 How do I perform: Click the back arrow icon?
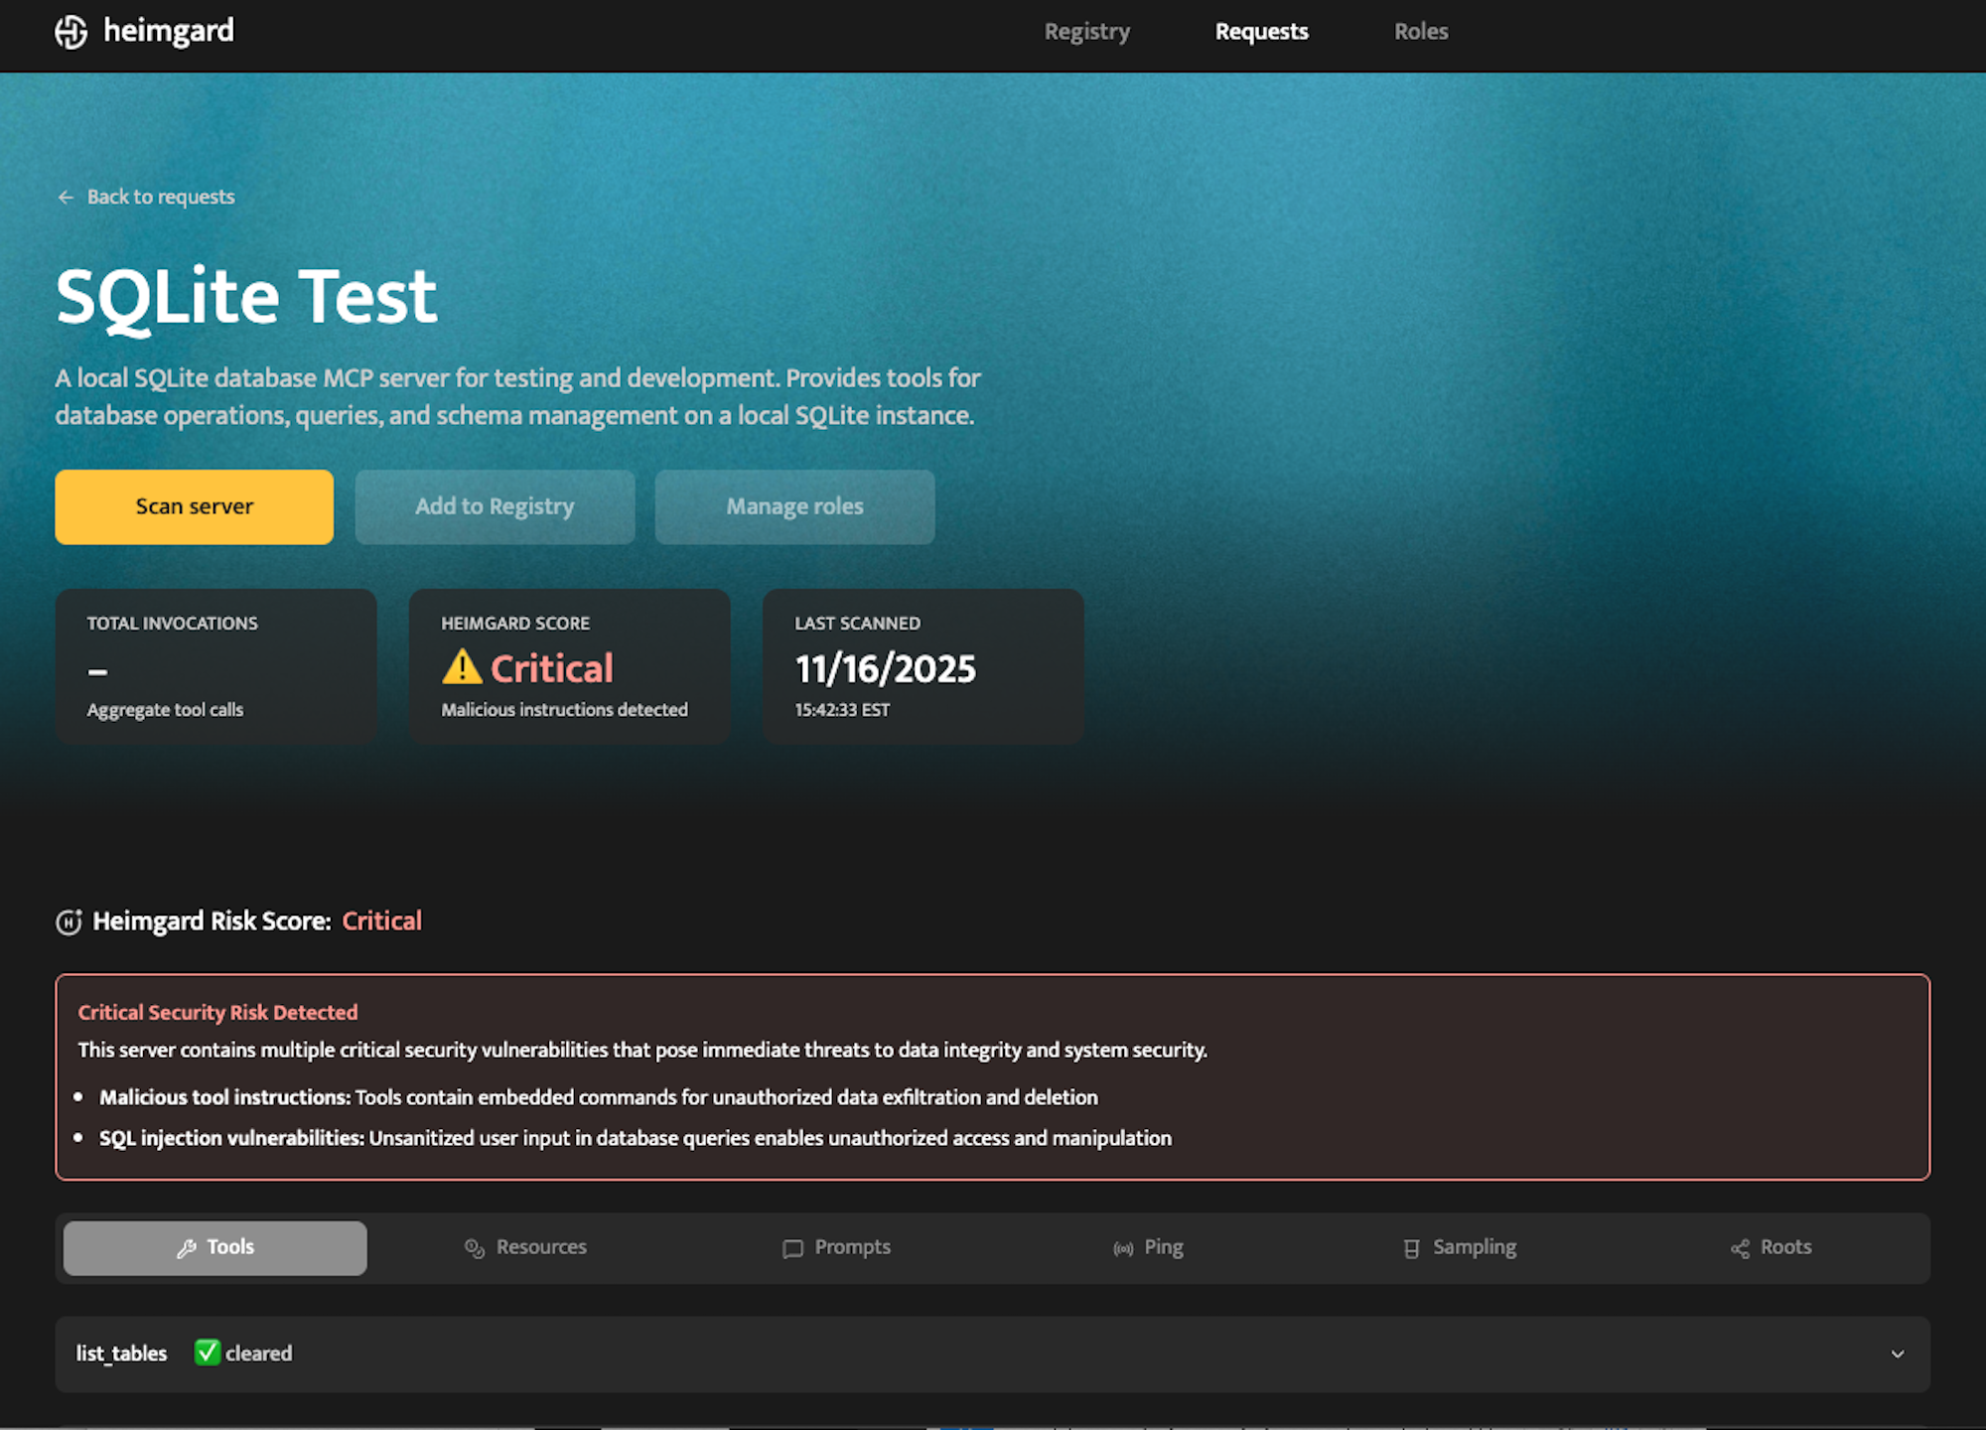coord(66,198)
